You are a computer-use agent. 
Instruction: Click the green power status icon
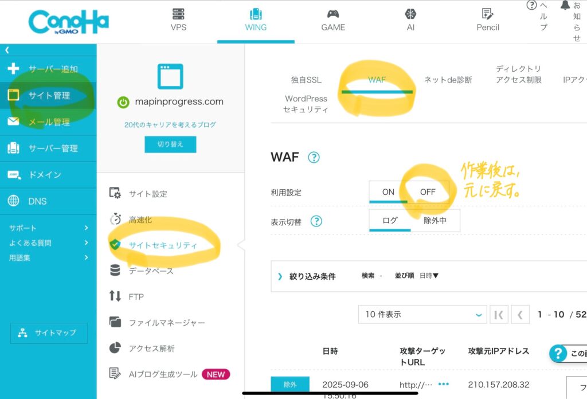tap(123, 102)
